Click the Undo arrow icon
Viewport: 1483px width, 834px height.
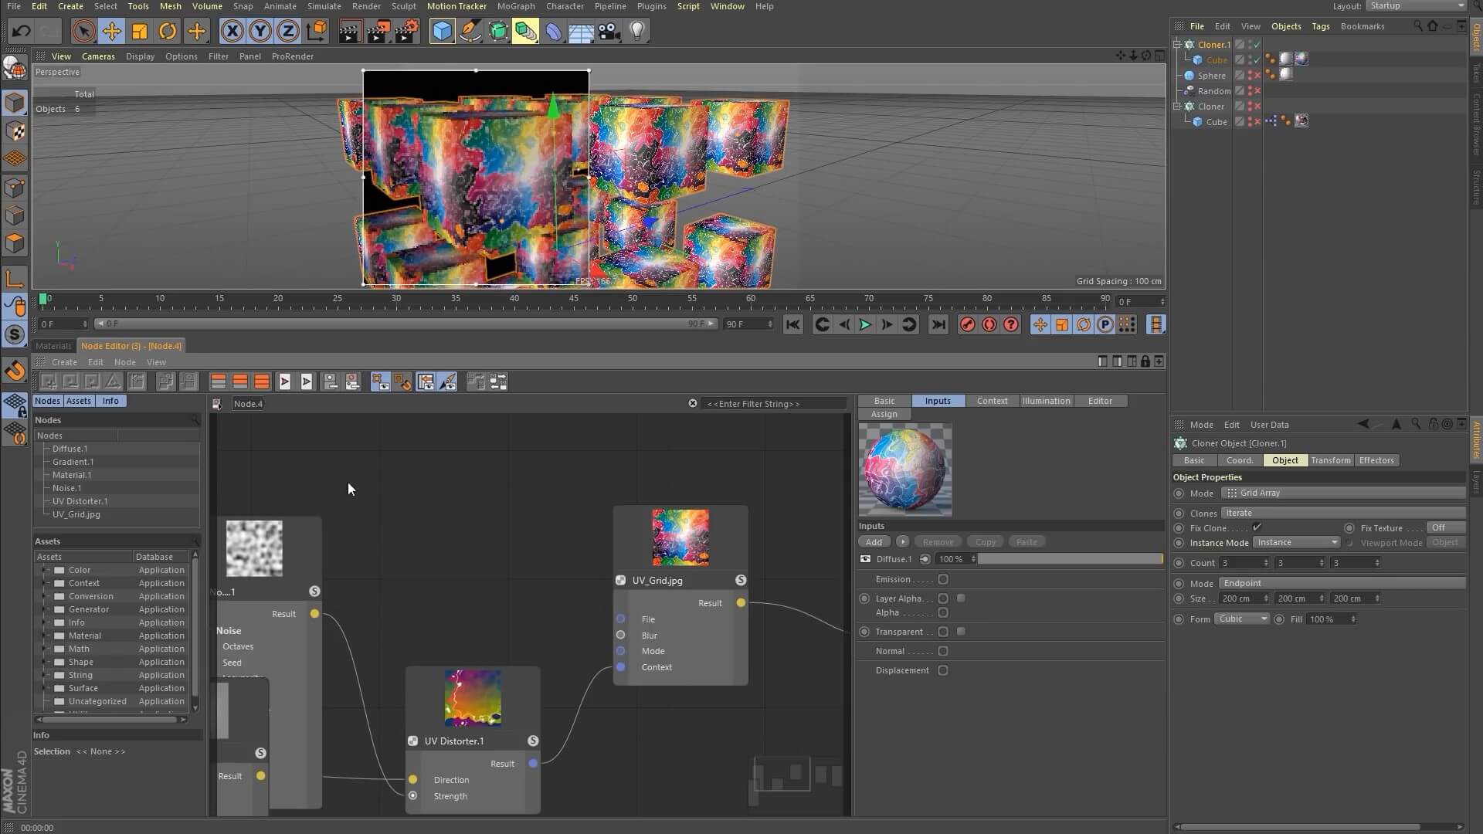[x=21, y=31]
